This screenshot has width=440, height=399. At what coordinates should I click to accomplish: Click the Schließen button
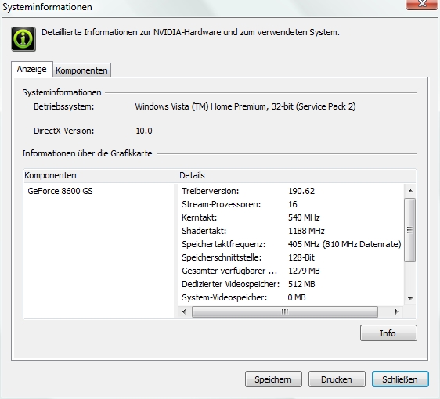400,379
